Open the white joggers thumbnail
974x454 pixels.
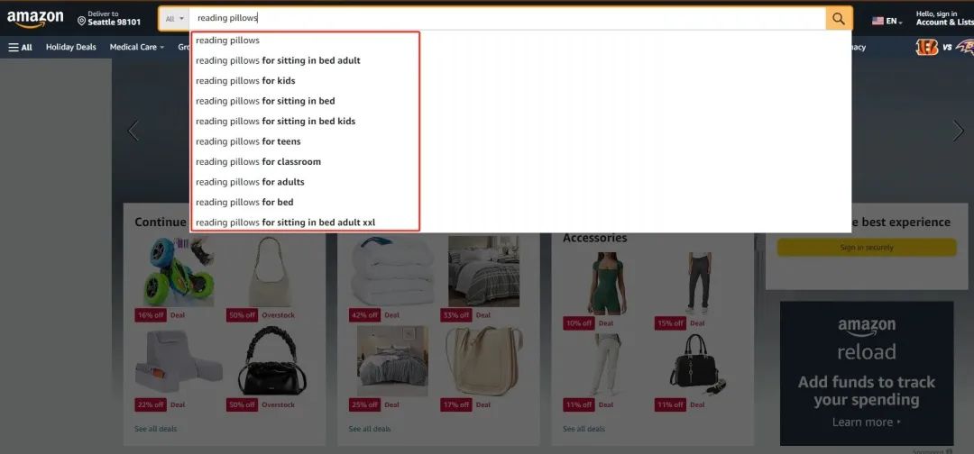(x=607, y=365)
